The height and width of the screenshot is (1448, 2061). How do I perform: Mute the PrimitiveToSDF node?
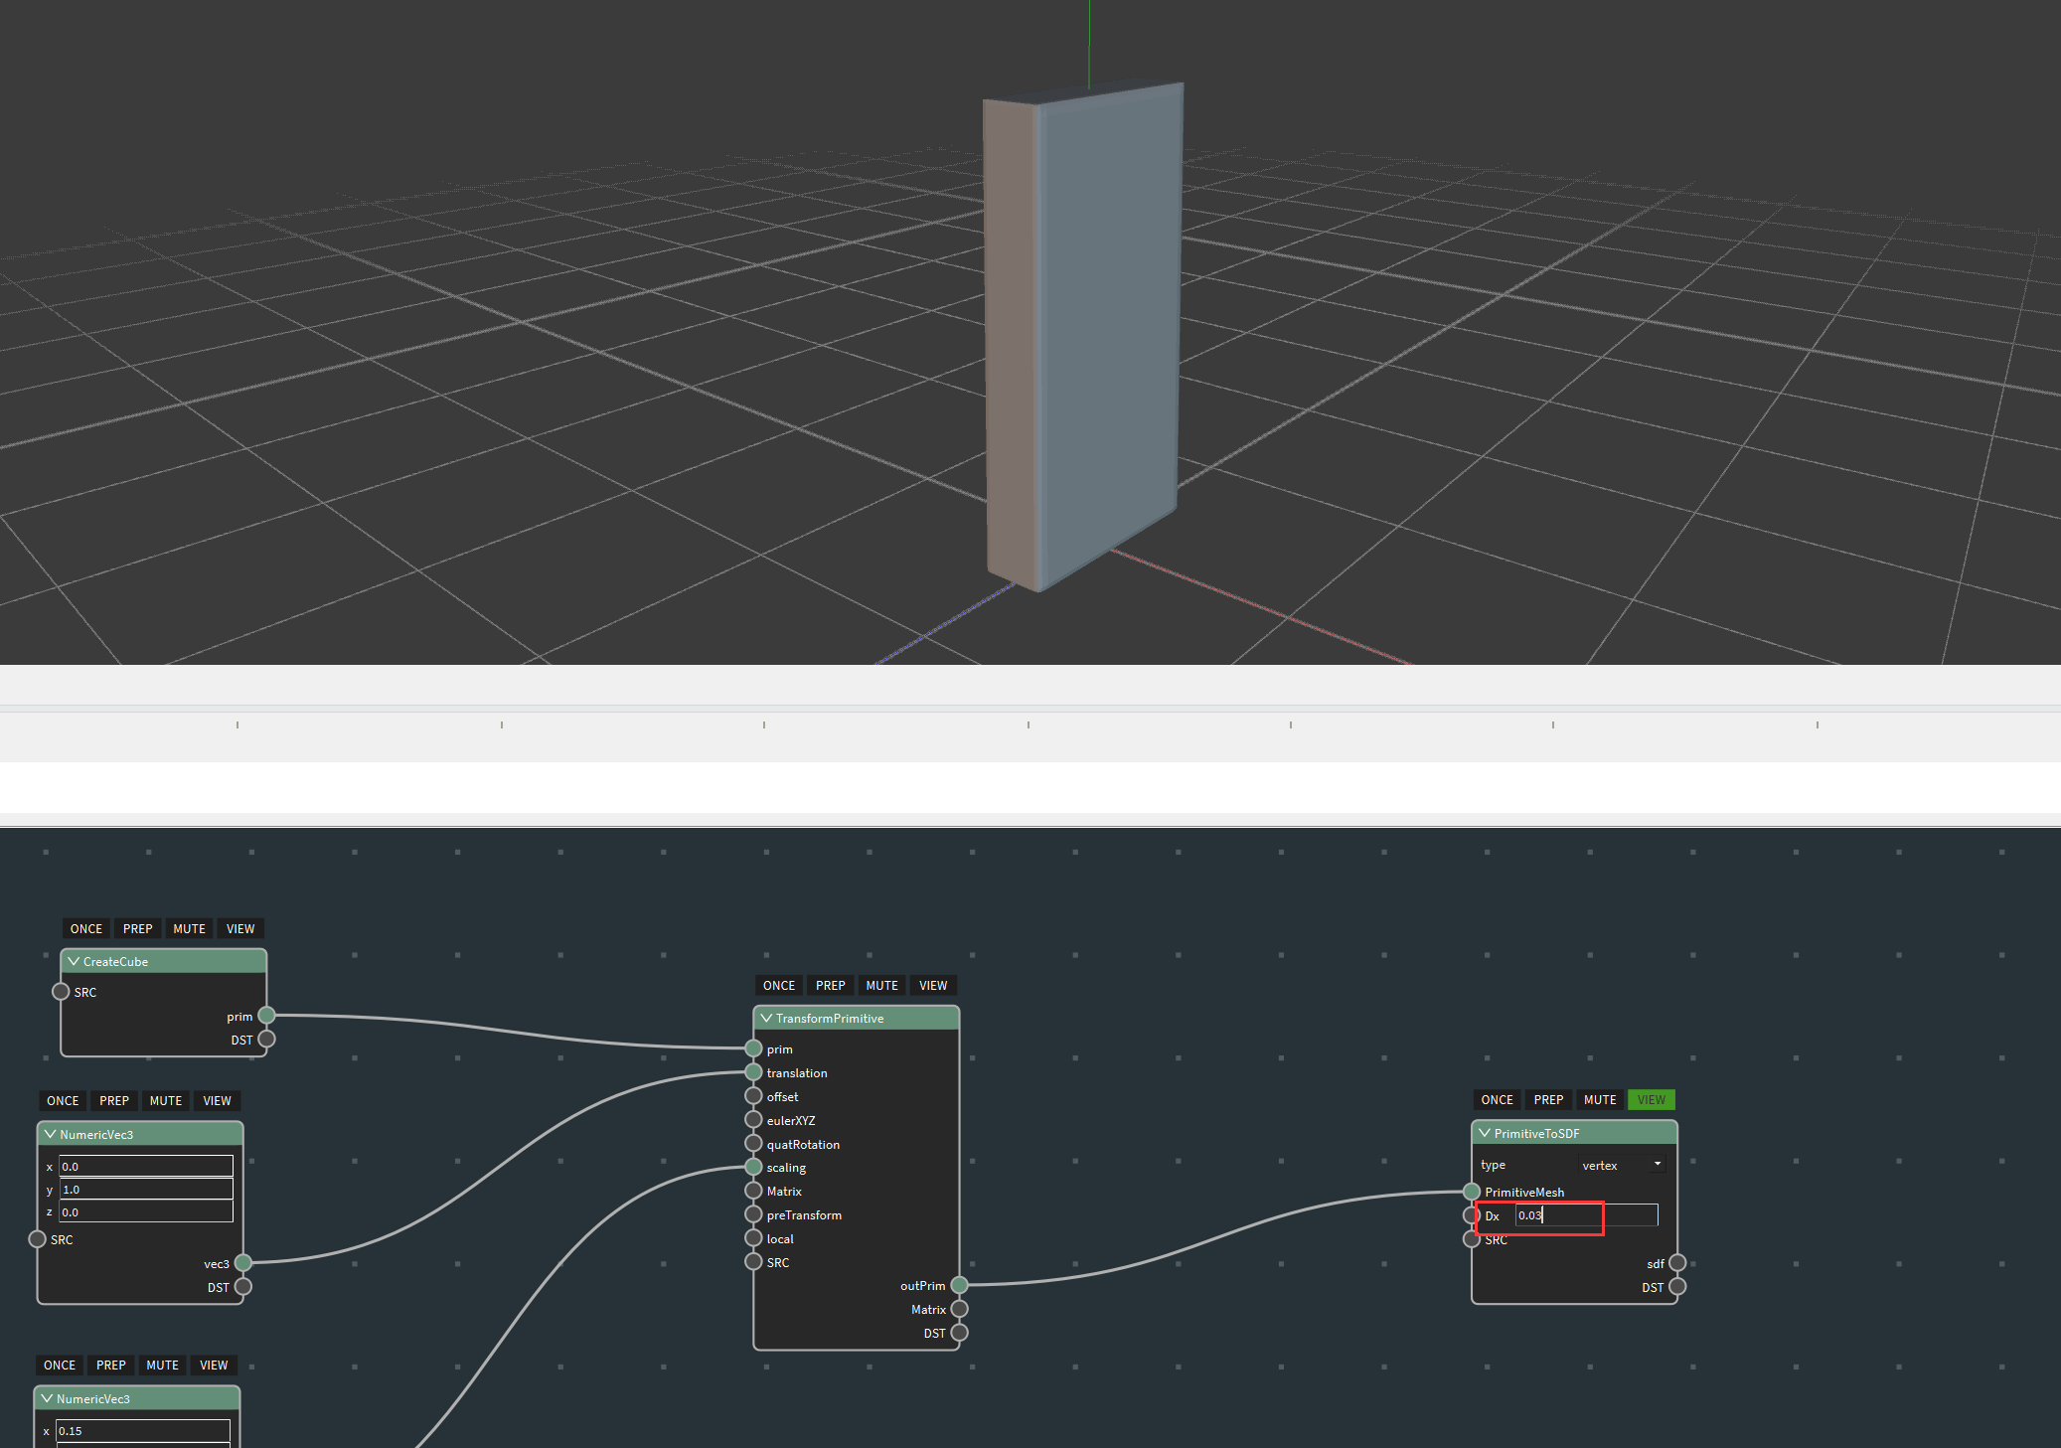(1600, 1099)
